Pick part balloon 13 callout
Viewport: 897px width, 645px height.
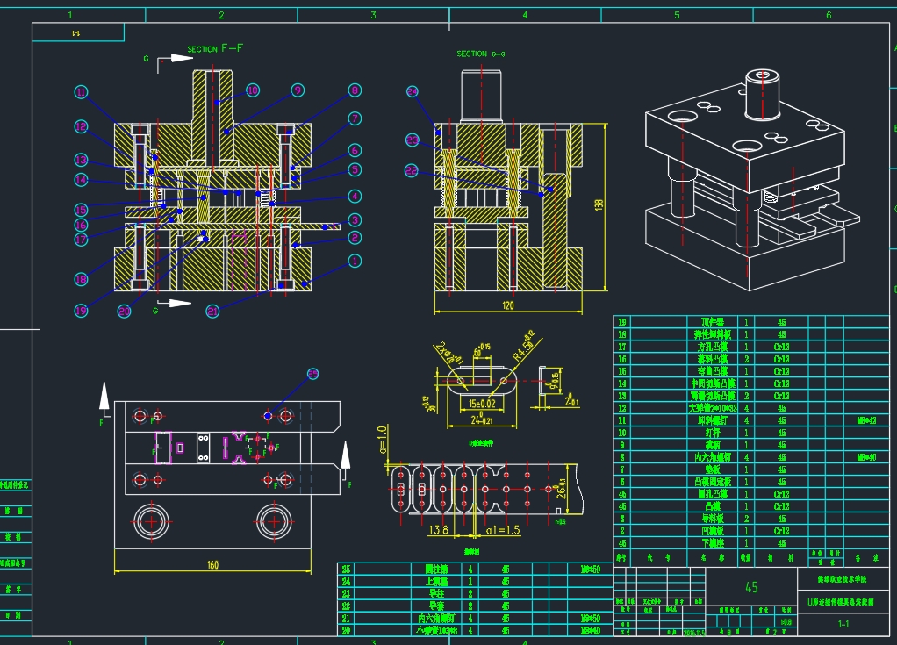point(82,160)
